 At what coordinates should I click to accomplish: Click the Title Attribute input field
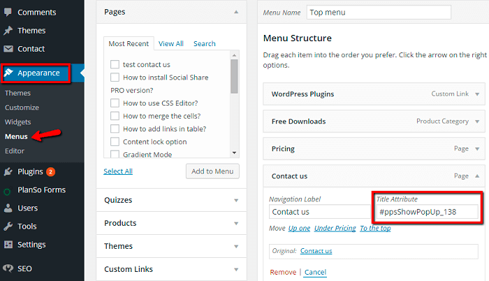click(x=427, y=212)
